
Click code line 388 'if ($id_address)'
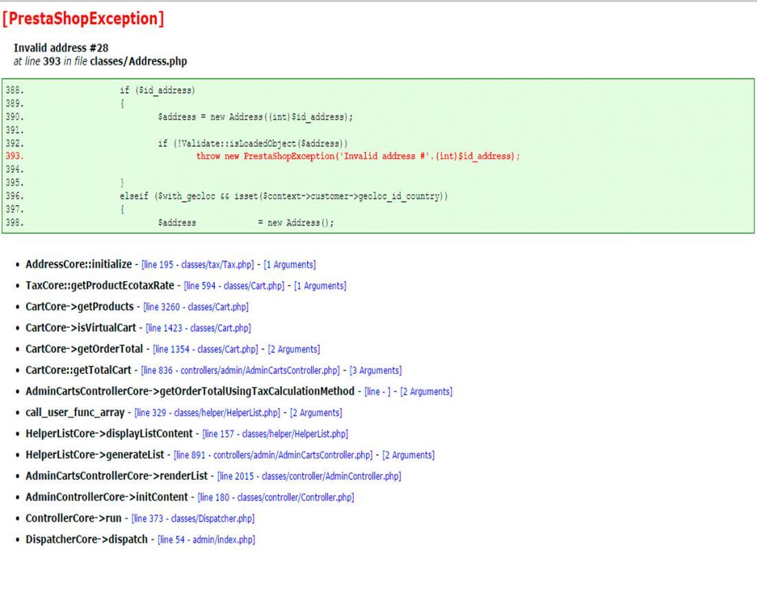coord(158,91)
